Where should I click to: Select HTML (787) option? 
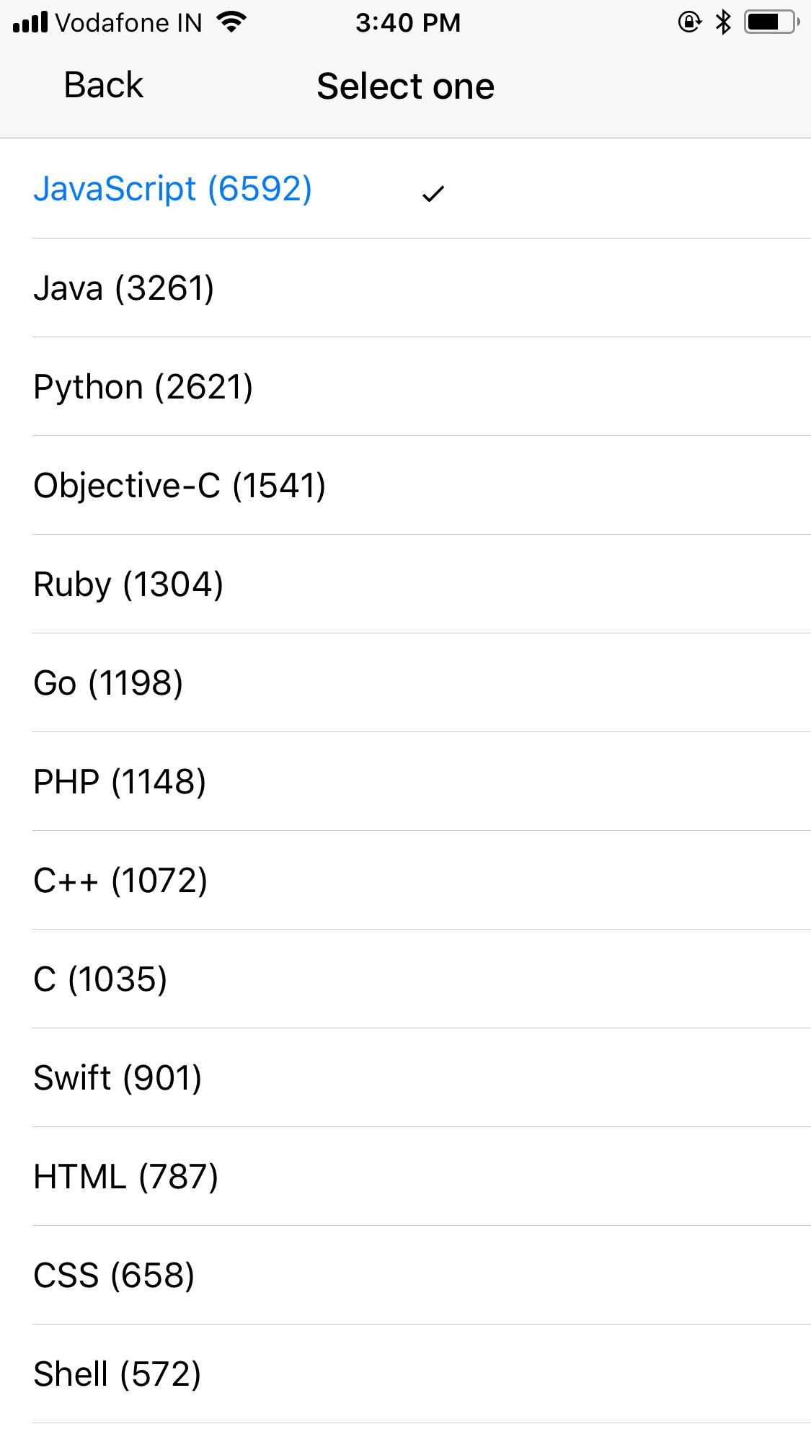[125, 1177]
